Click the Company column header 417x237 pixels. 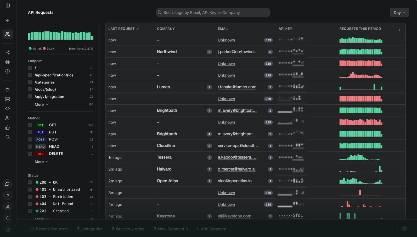(x=166, y=29)
